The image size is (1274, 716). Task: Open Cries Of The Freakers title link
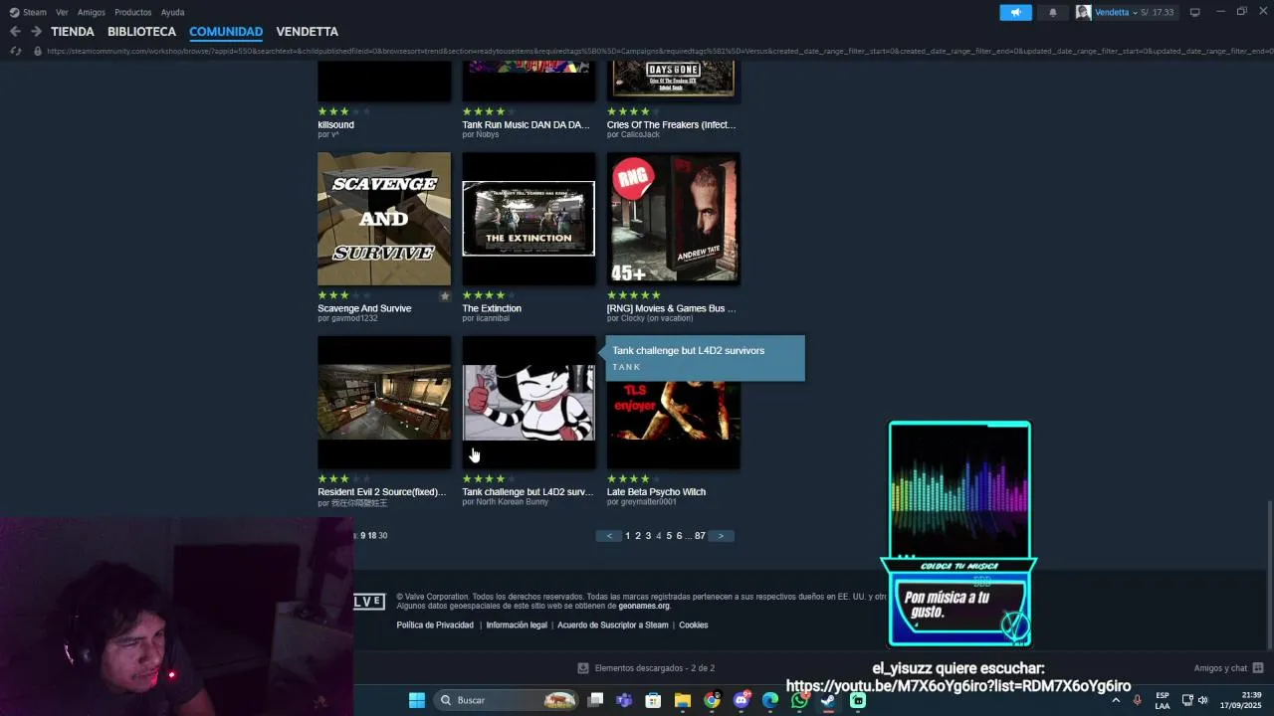click(672, 125)
